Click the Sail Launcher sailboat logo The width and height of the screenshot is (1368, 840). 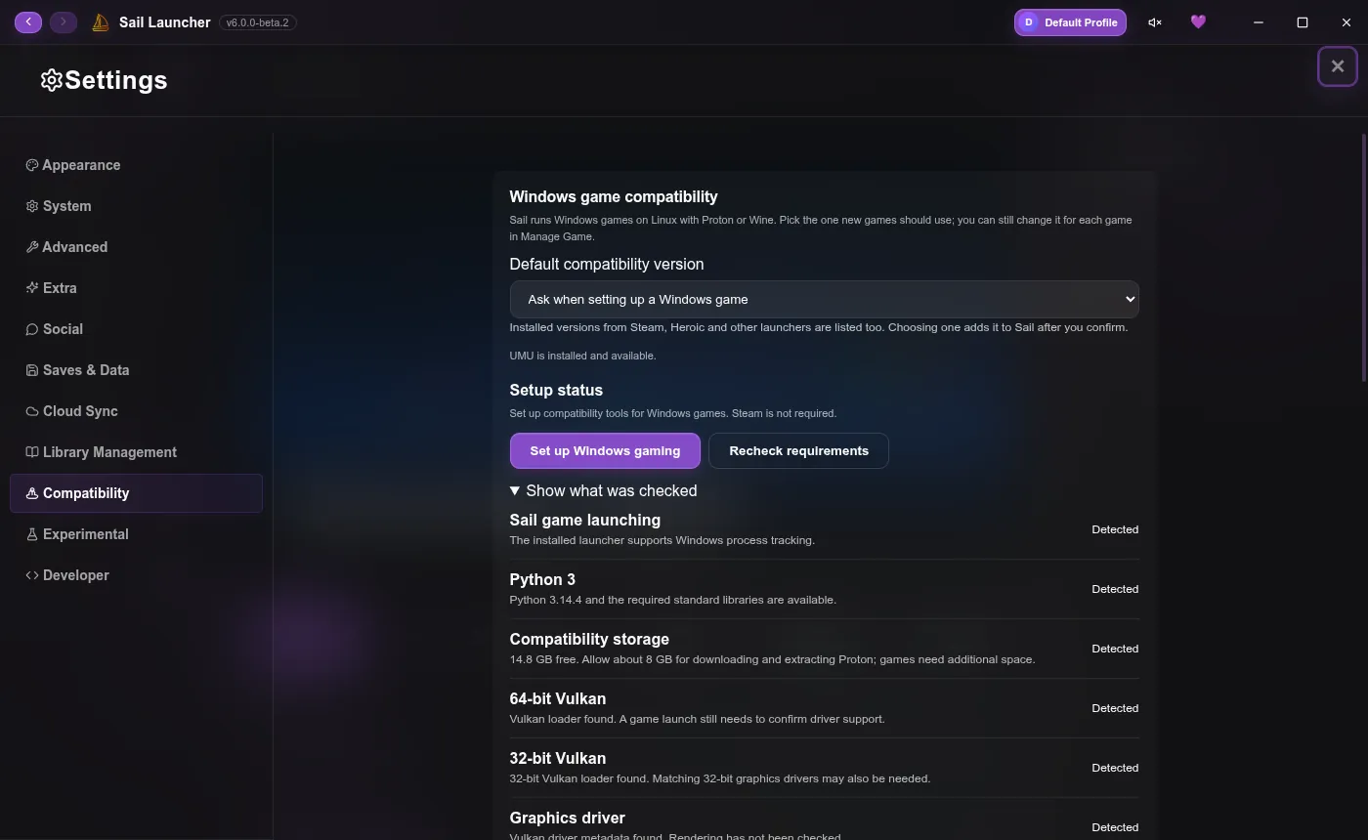coord(100,22)
